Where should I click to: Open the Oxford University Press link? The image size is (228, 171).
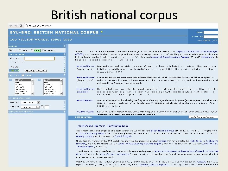click(92, 133)
